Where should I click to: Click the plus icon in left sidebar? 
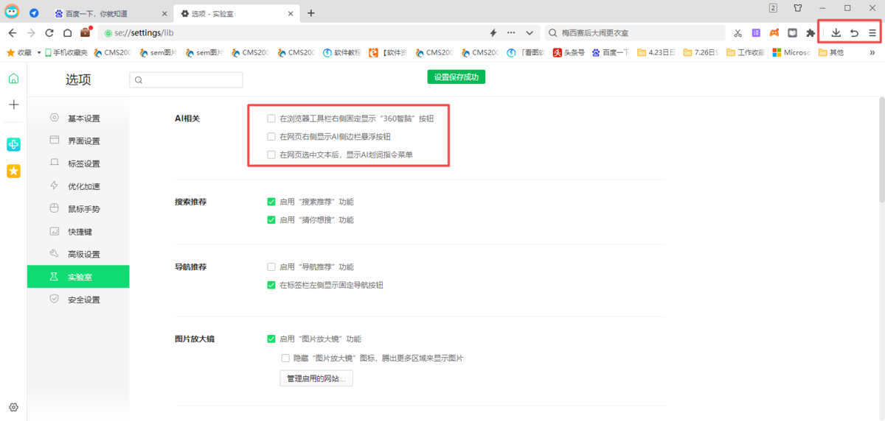click(x=13, y=105)
